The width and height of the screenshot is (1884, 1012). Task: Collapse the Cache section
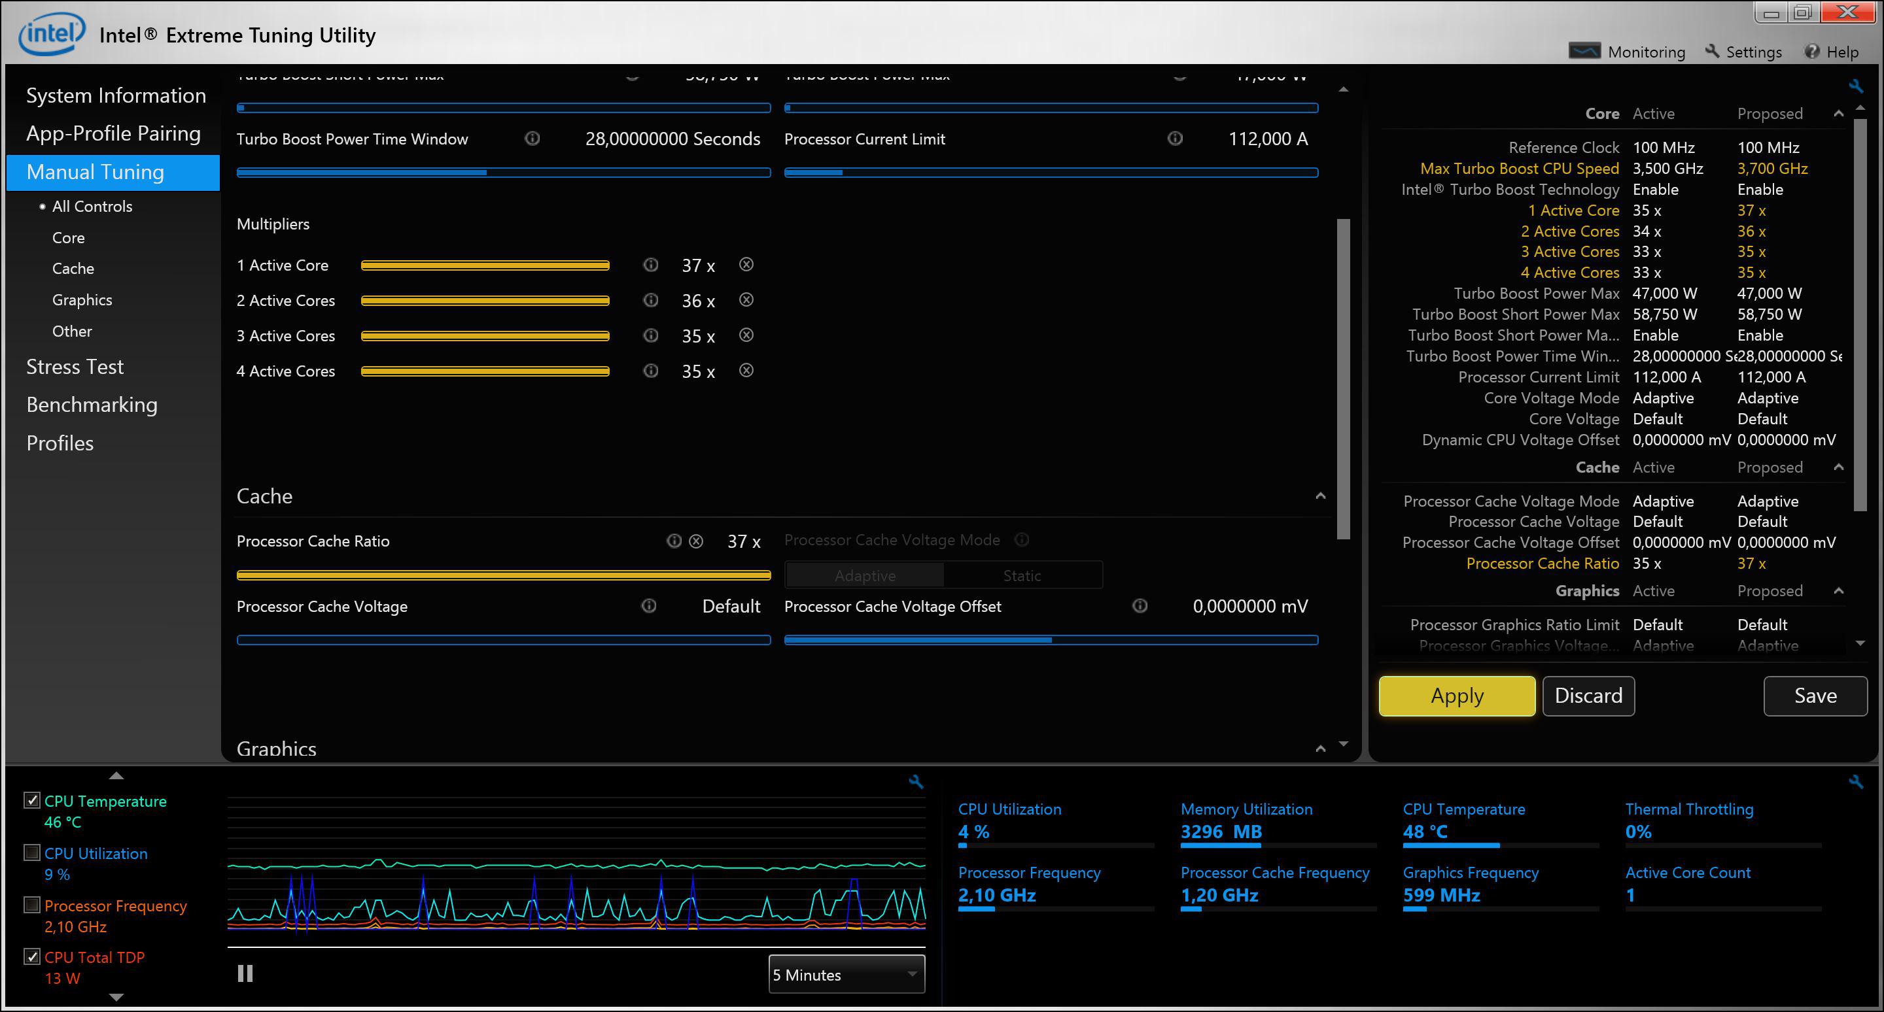[1320, 496]
